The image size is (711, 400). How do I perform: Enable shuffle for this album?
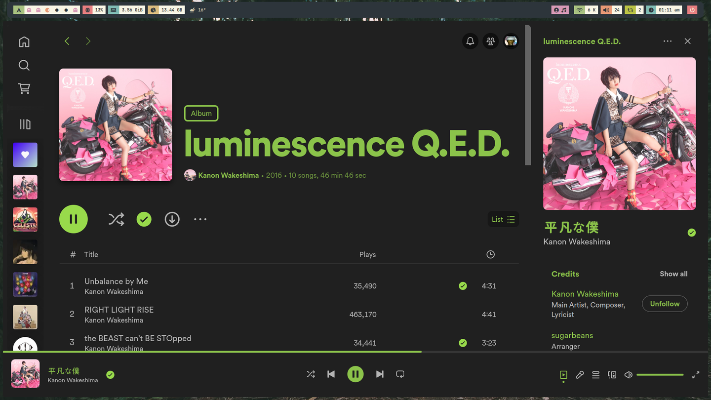(116, 219)
